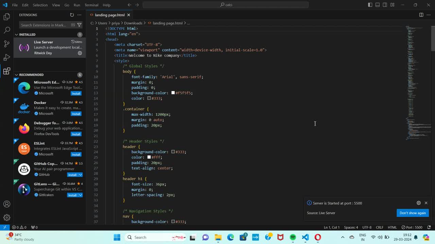Open the Live Server extension manage gear
This screenshot has width=435, height=244.
pyautogui.click(x=80, y=53)
